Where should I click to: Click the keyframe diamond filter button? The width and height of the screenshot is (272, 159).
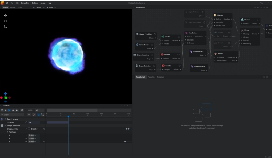34,115
